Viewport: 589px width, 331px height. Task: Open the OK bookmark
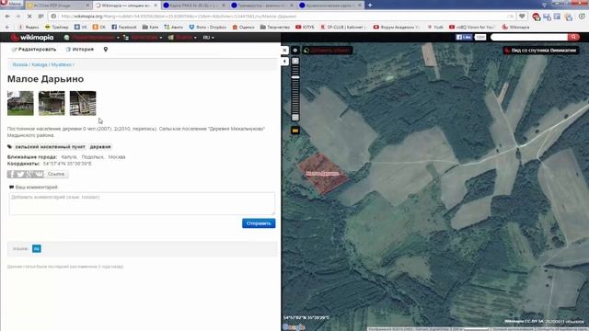99,27
